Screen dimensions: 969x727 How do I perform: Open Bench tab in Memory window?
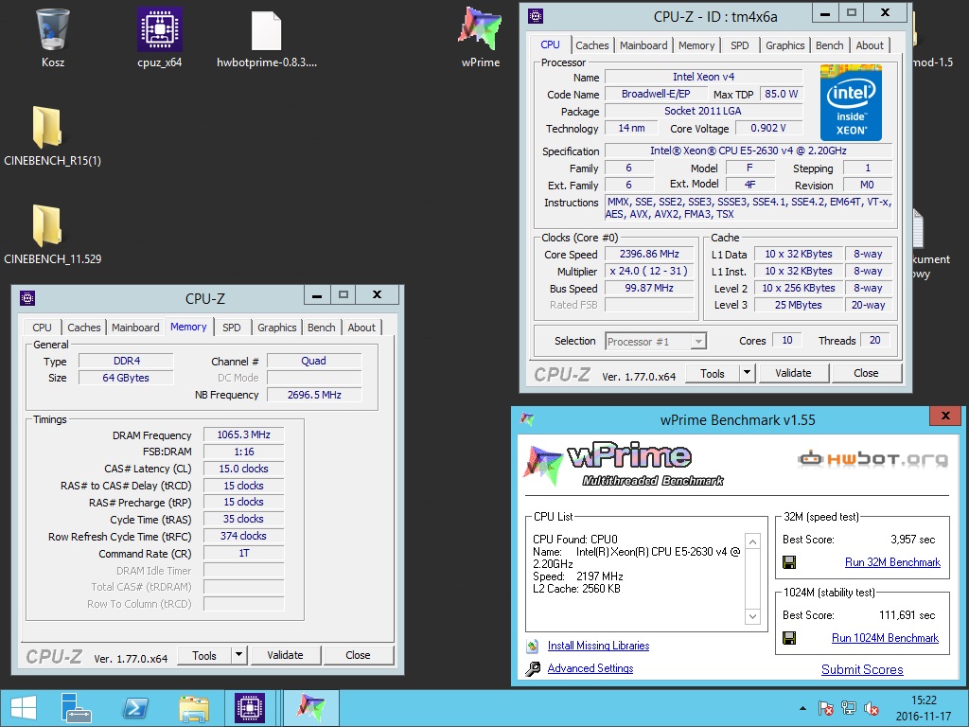322,327
